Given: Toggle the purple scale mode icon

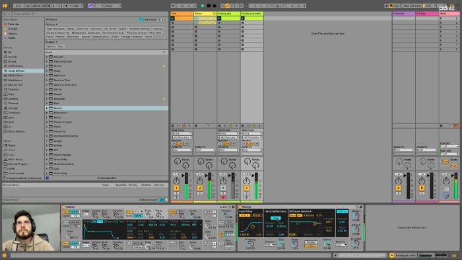Looking at the screenshot, I should pos(90,5).
